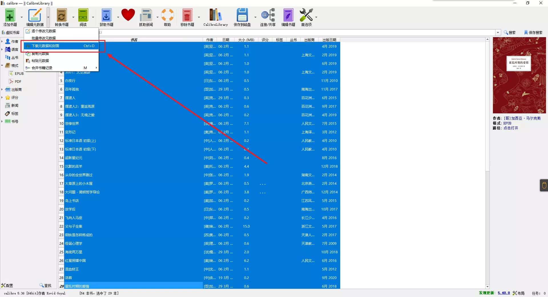
Task: Open Fetch News (抓取新闻) tool
Action: (x=146, y=15)
